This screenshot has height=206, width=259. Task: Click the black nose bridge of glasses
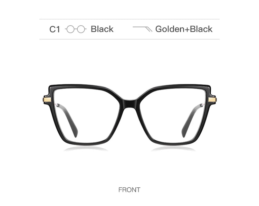(129, 103)
